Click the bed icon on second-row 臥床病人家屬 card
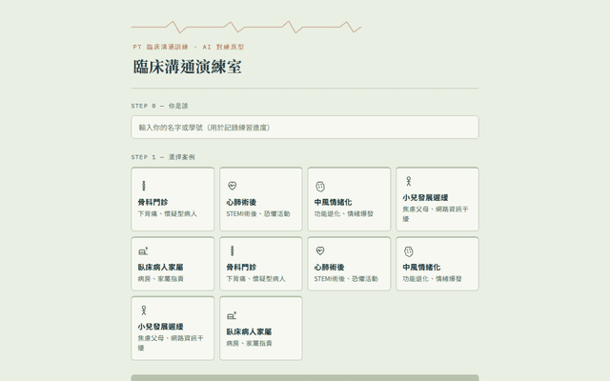 click(144, 251)
